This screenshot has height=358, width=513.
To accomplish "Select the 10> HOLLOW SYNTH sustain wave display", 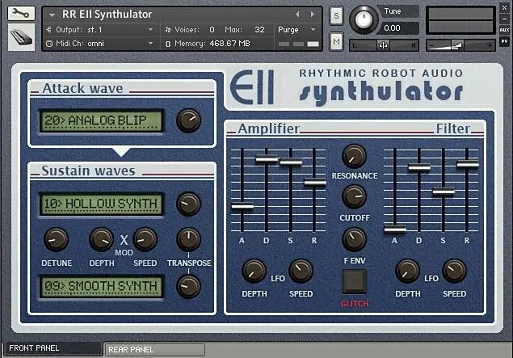I will pyautogui.click(x=102, y=204).
